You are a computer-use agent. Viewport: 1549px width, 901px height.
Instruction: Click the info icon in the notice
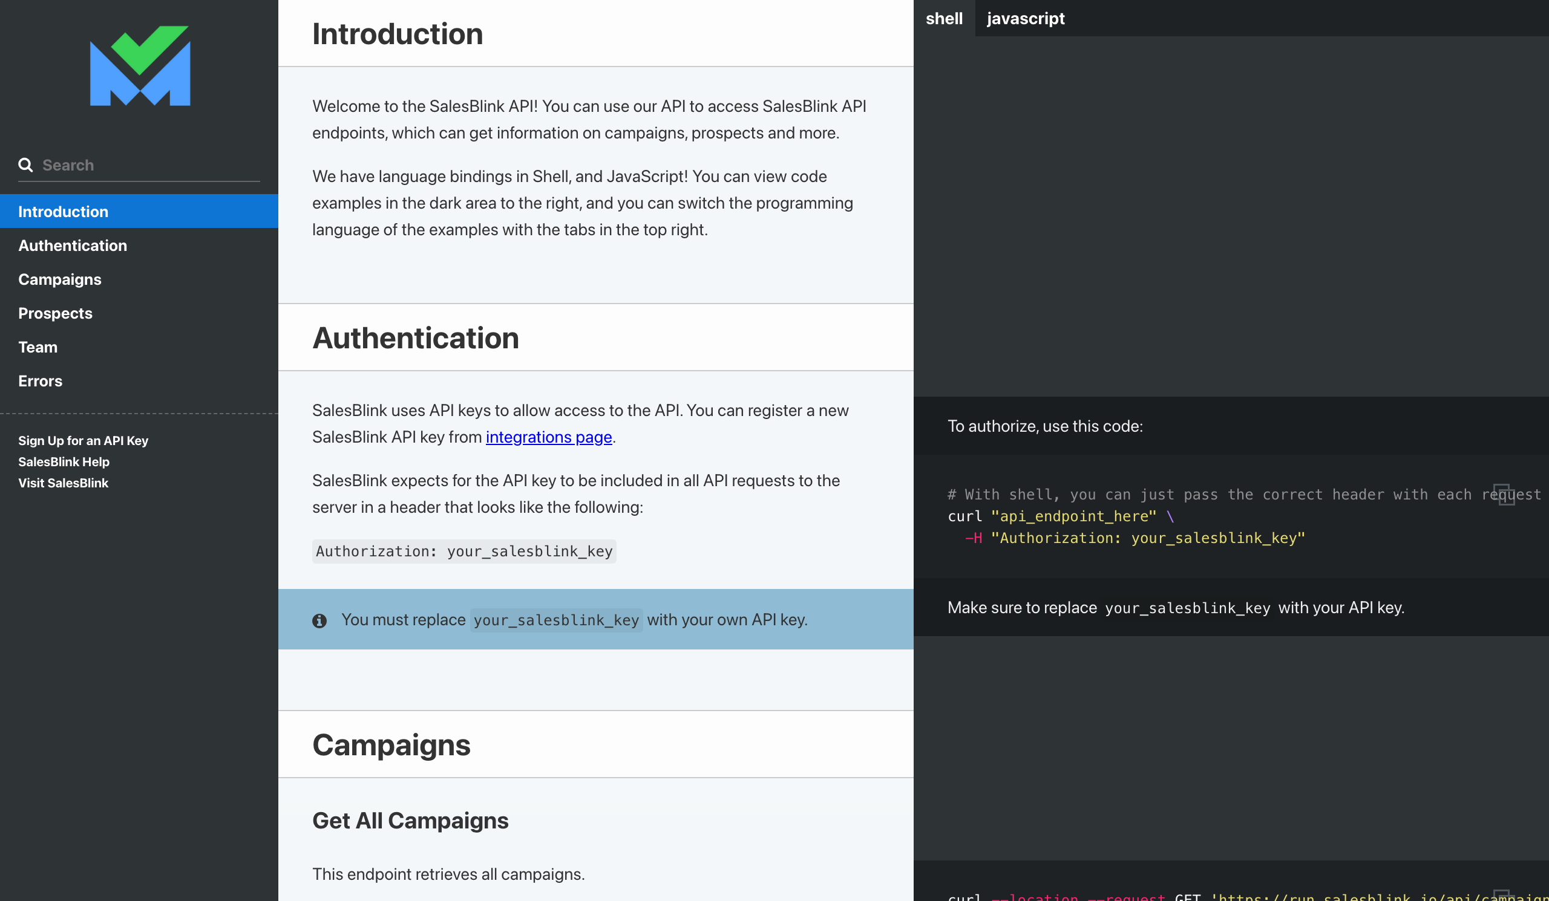pyautogui.click(x=319, y=620)
